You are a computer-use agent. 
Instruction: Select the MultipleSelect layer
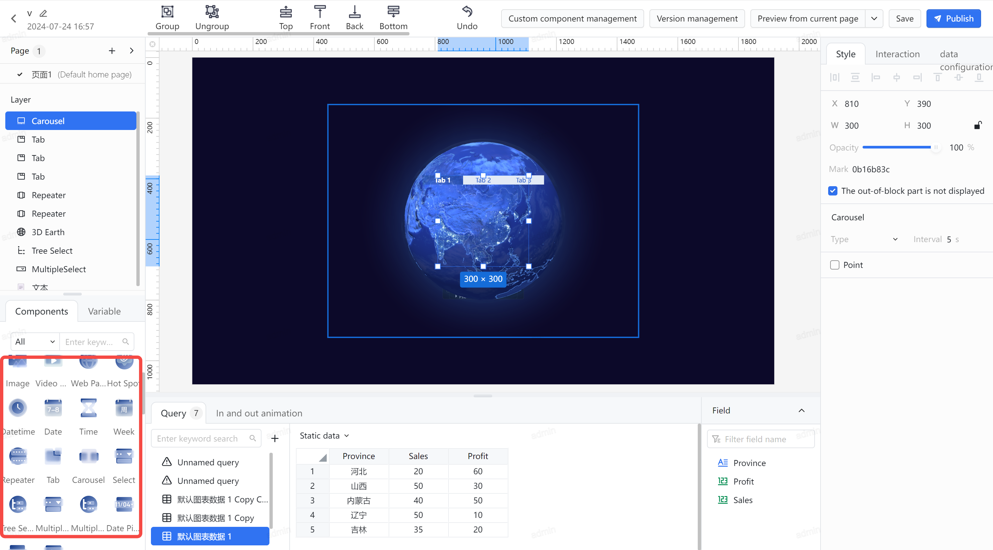click(71, 269)
